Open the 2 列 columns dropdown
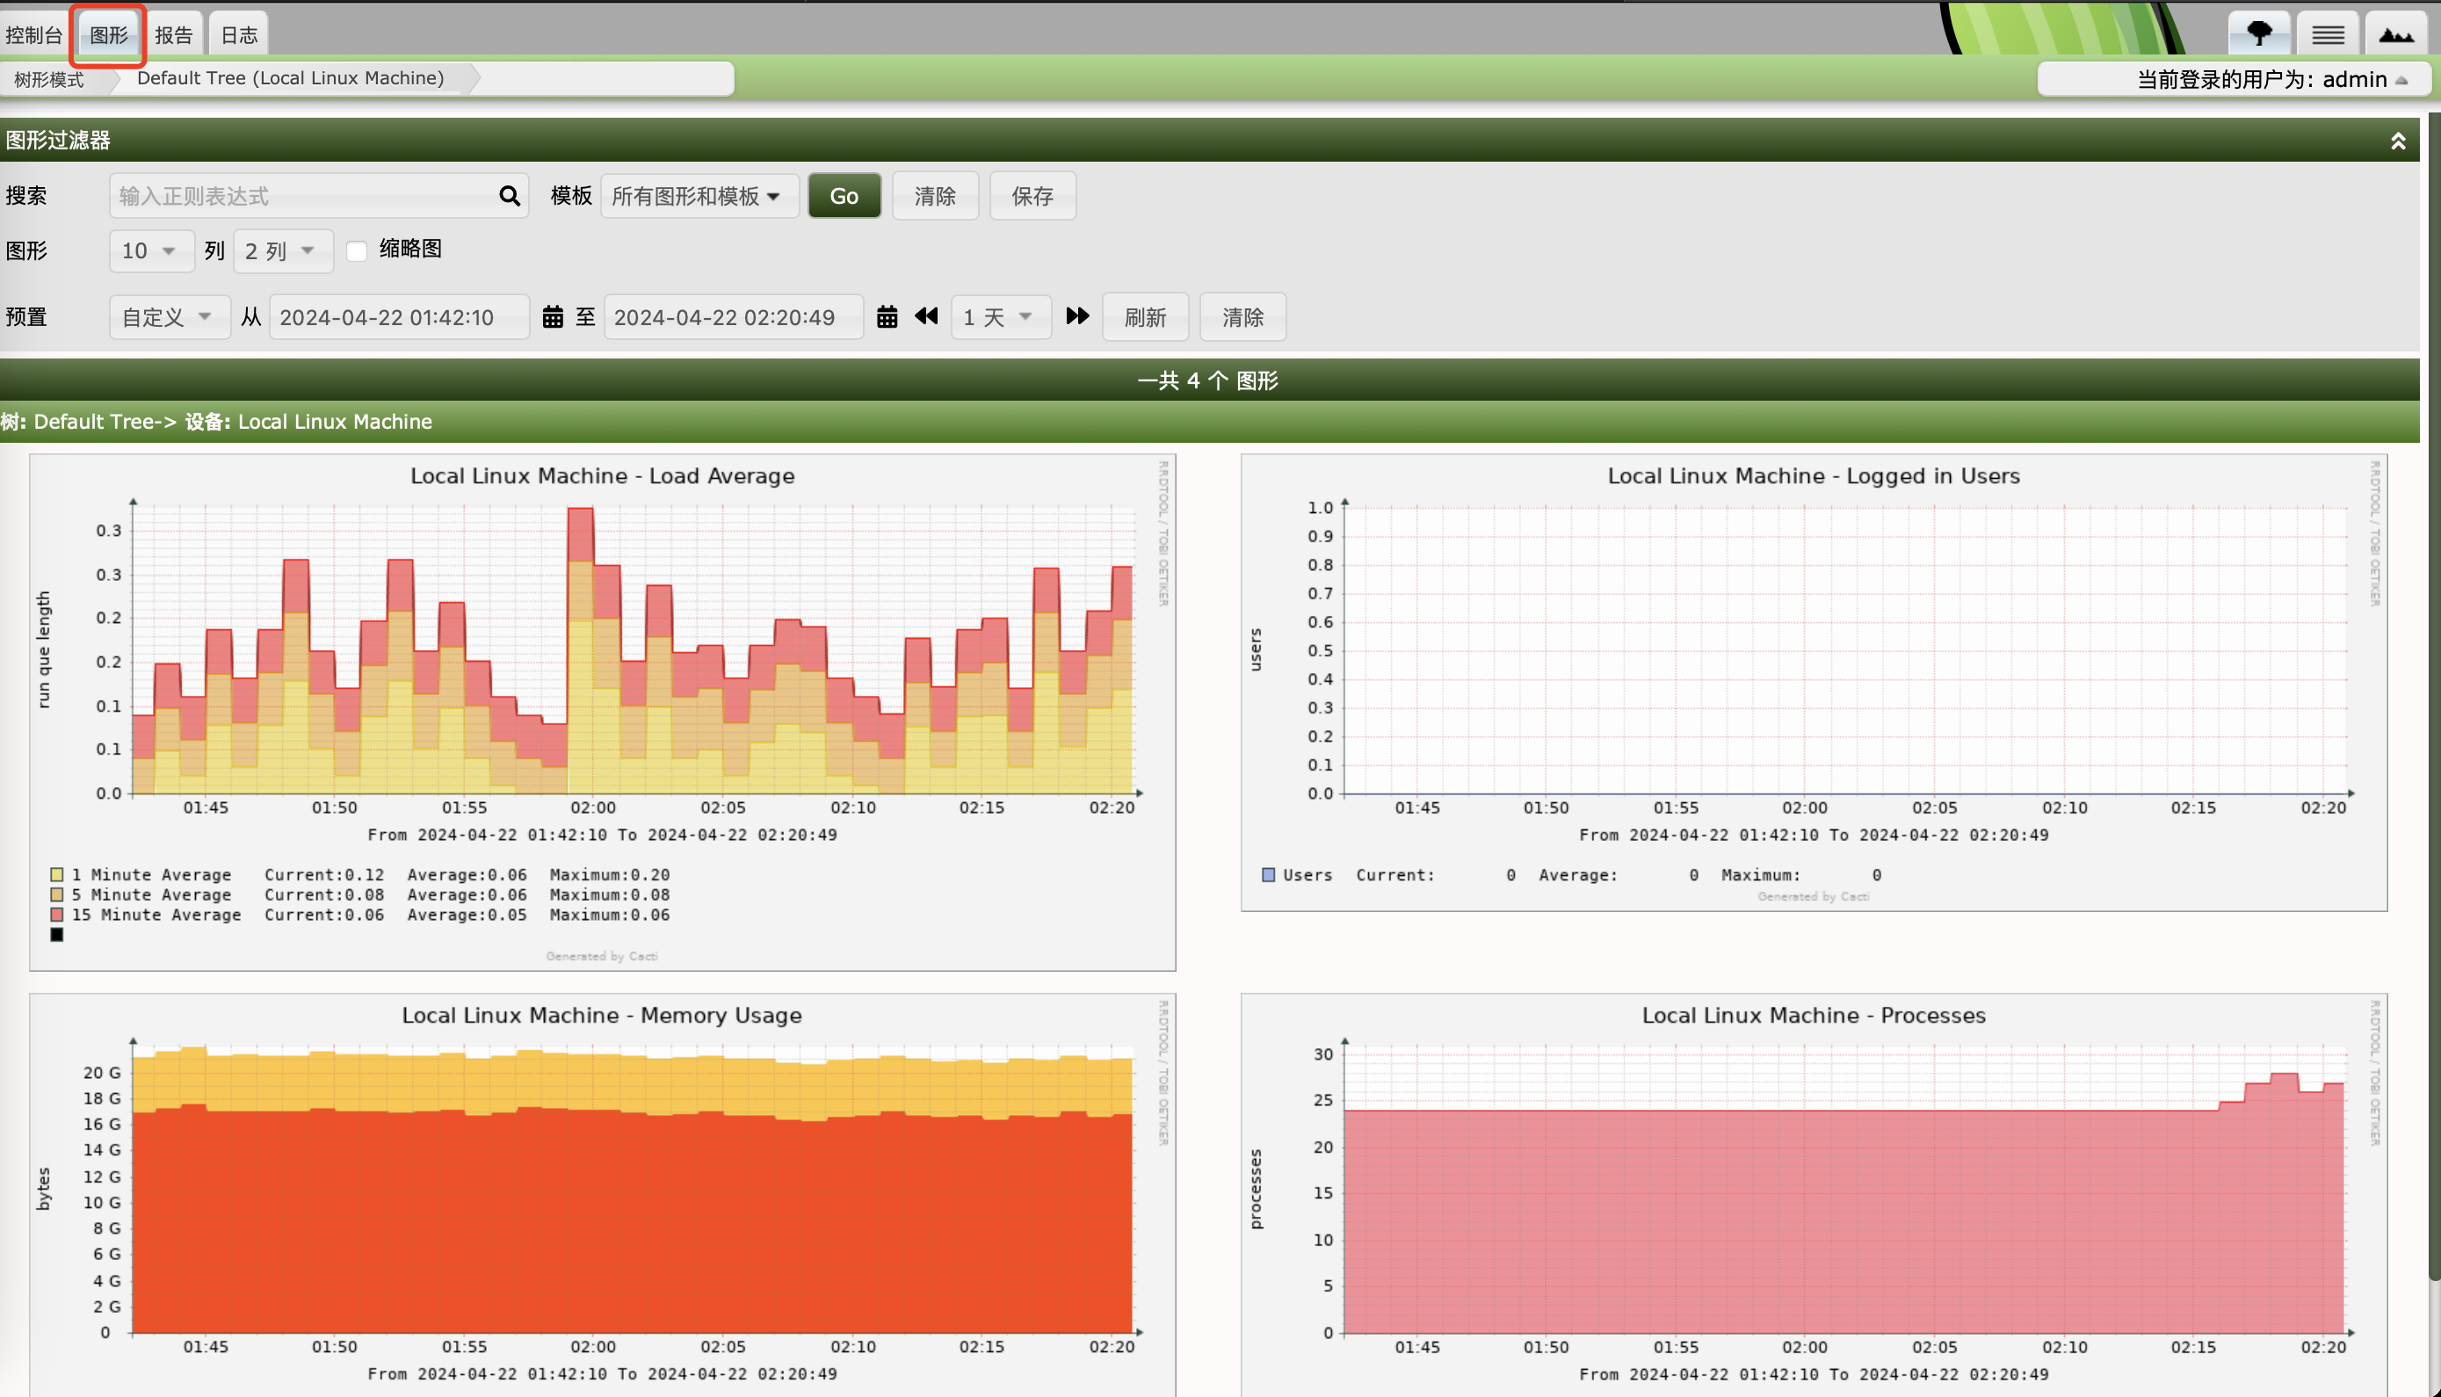 tap(282, 251)
